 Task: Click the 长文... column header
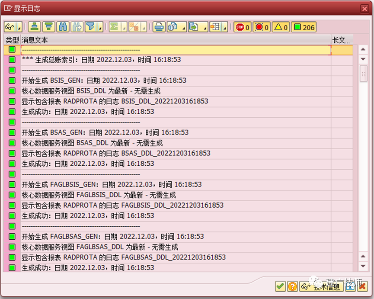tap(342, 40)
